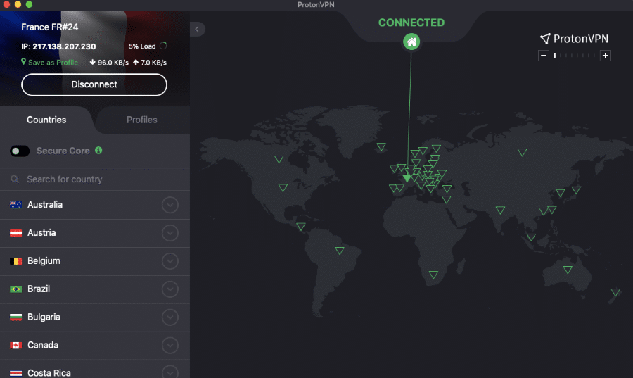Select the Canada country row
The width and height of the screenshot is (633, 378).
pos(95,346)
